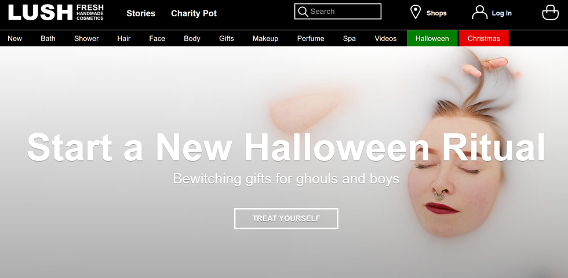Open the Stories link
This screenshot has width=568, height=278.
[140, 13]
